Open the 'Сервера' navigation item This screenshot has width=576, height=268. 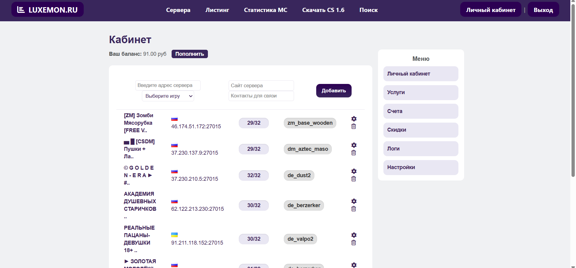tap(178, 10)
